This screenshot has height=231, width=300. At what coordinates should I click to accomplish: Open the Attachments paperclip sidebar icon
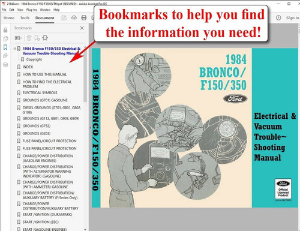(5, 56)
